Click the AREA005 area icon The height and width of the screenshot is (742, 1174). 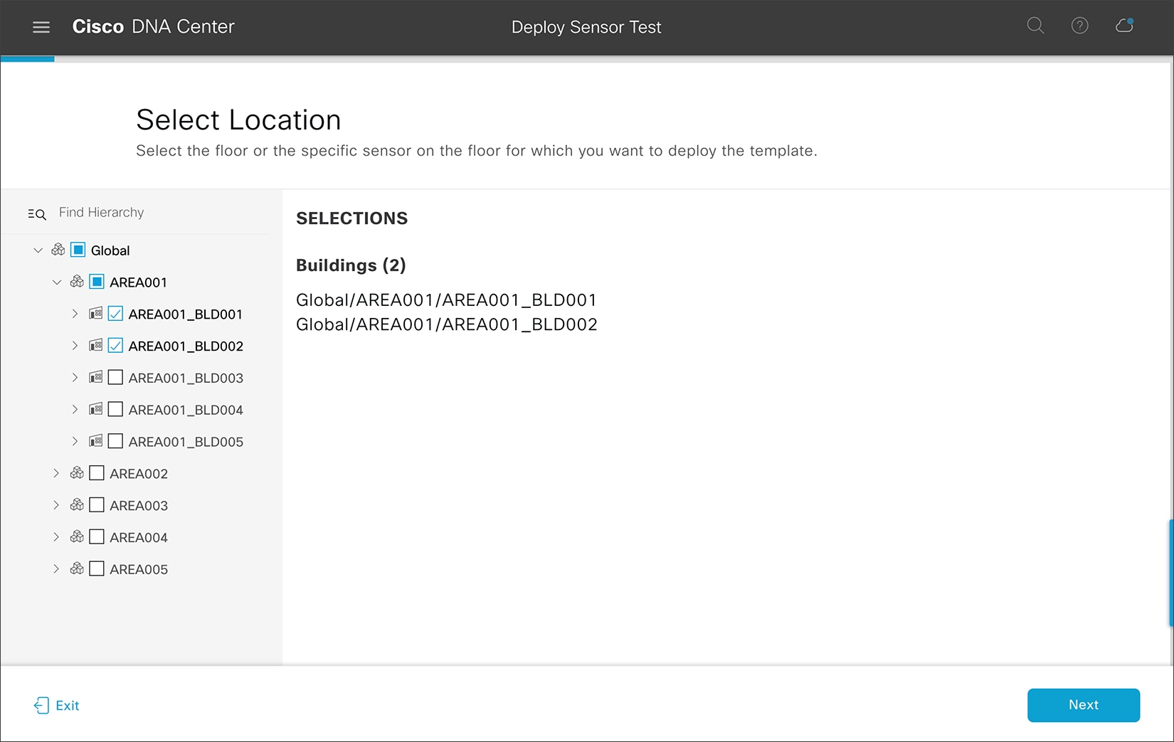(x=77, y=569)
